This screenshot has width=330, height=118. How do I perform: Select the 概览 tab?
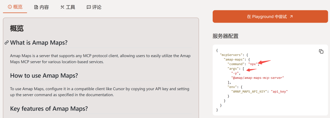point(15,7)
